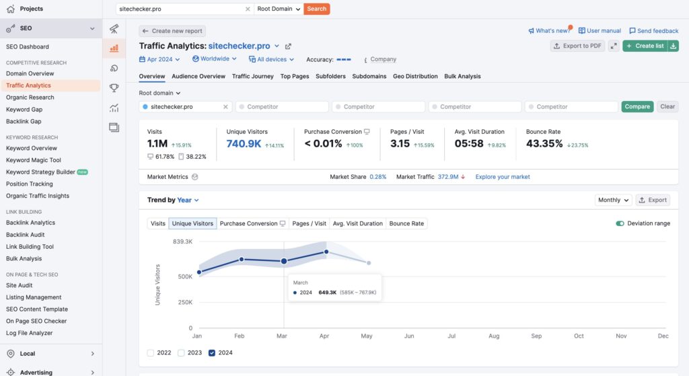Click the expand fullscreen icon

(613, 46)
